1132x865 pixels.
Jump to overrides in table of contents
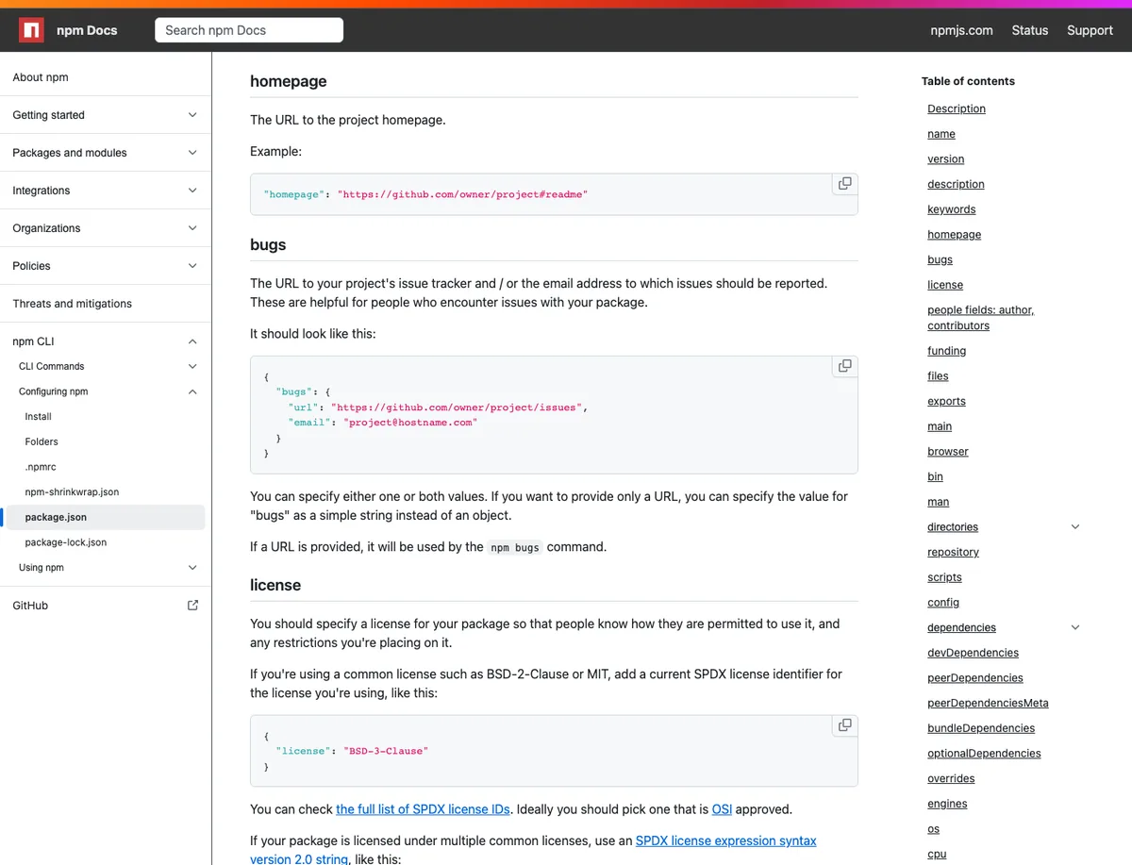click(x=951, y=778)
